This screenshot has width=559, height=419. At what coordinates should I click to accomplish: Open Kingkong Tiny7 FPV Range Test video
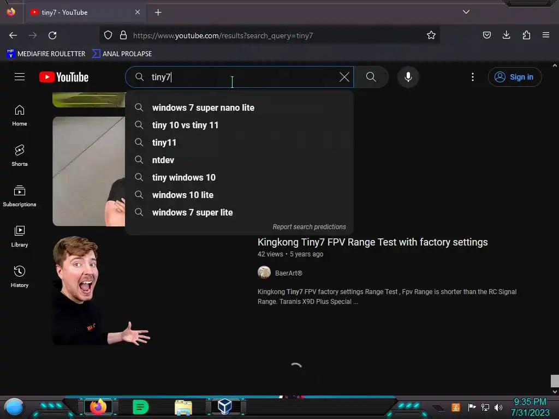click(372, 242)
